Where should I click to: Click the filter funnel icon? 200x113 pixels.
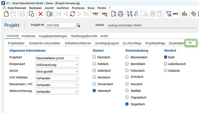(x=169, y=14)
